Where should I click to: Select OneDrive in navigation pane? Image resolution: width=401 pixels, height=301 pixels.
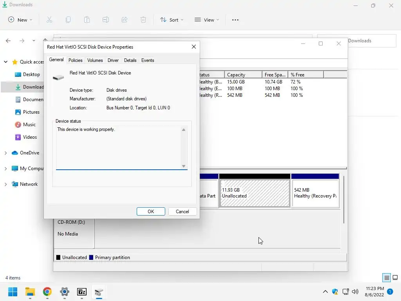click(25, 153)
